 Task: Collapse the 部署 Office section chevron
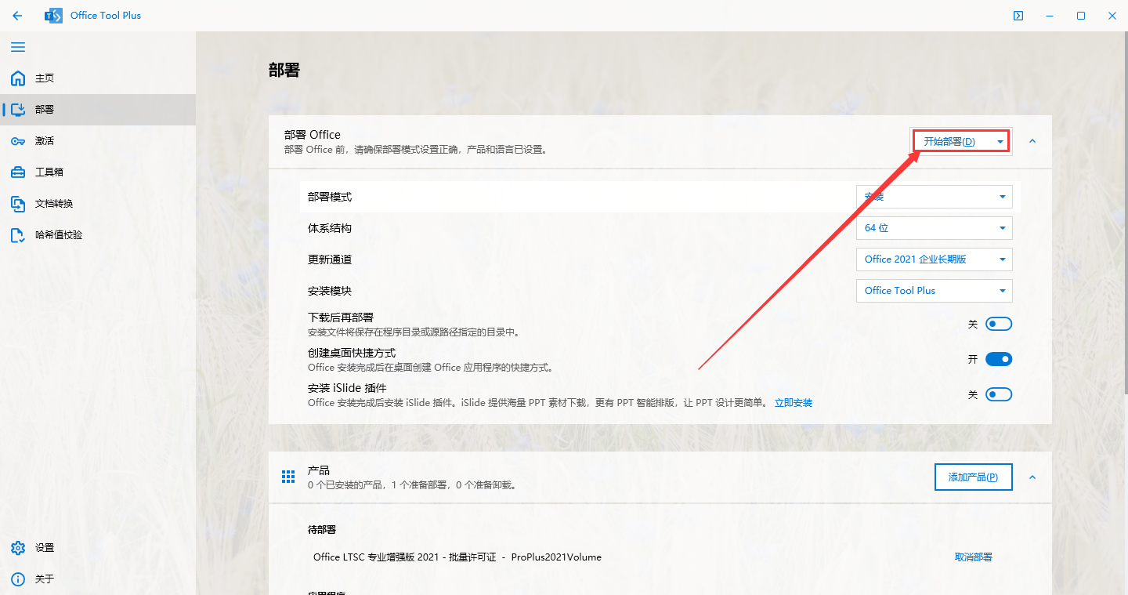point(1032,143)
